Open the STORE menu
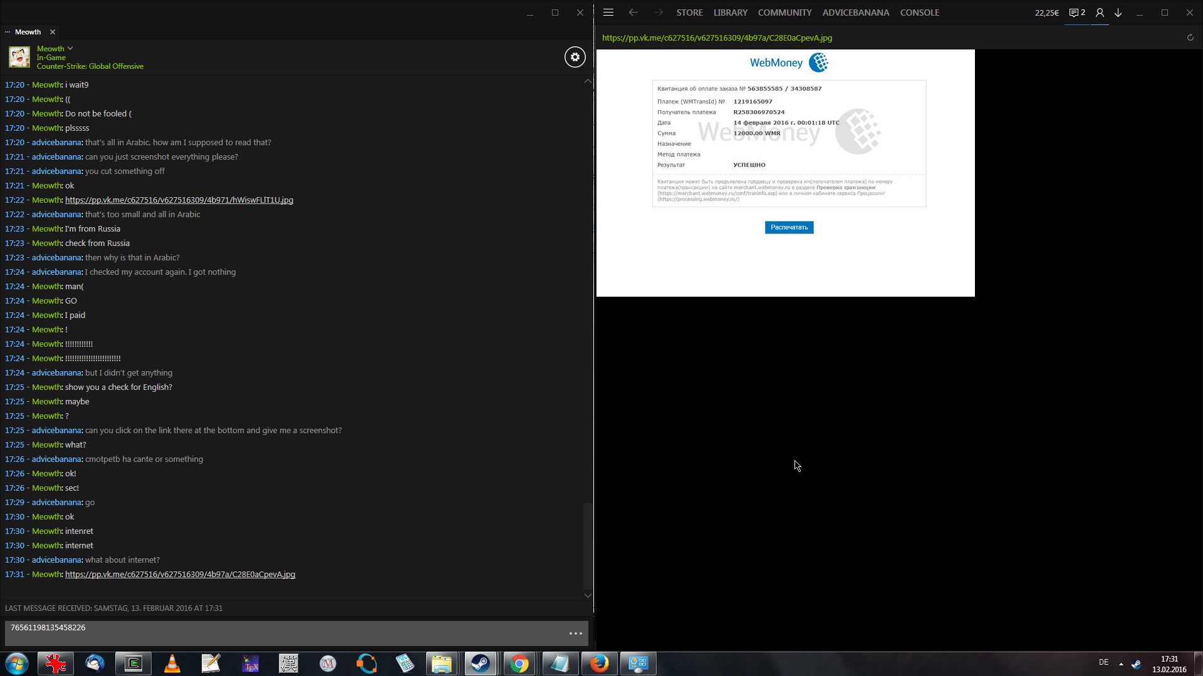The height and width of the screenshot is (676, 1203). (x=689, y=13)
